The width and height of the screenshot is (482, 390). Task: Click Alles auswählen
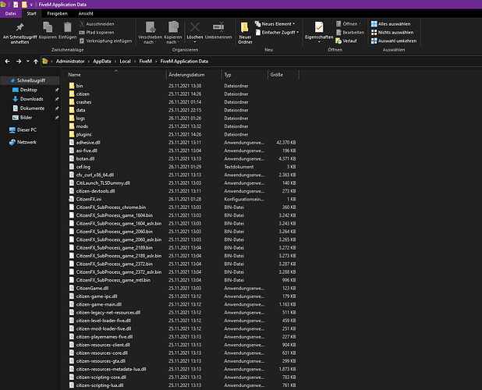point(391,24)
